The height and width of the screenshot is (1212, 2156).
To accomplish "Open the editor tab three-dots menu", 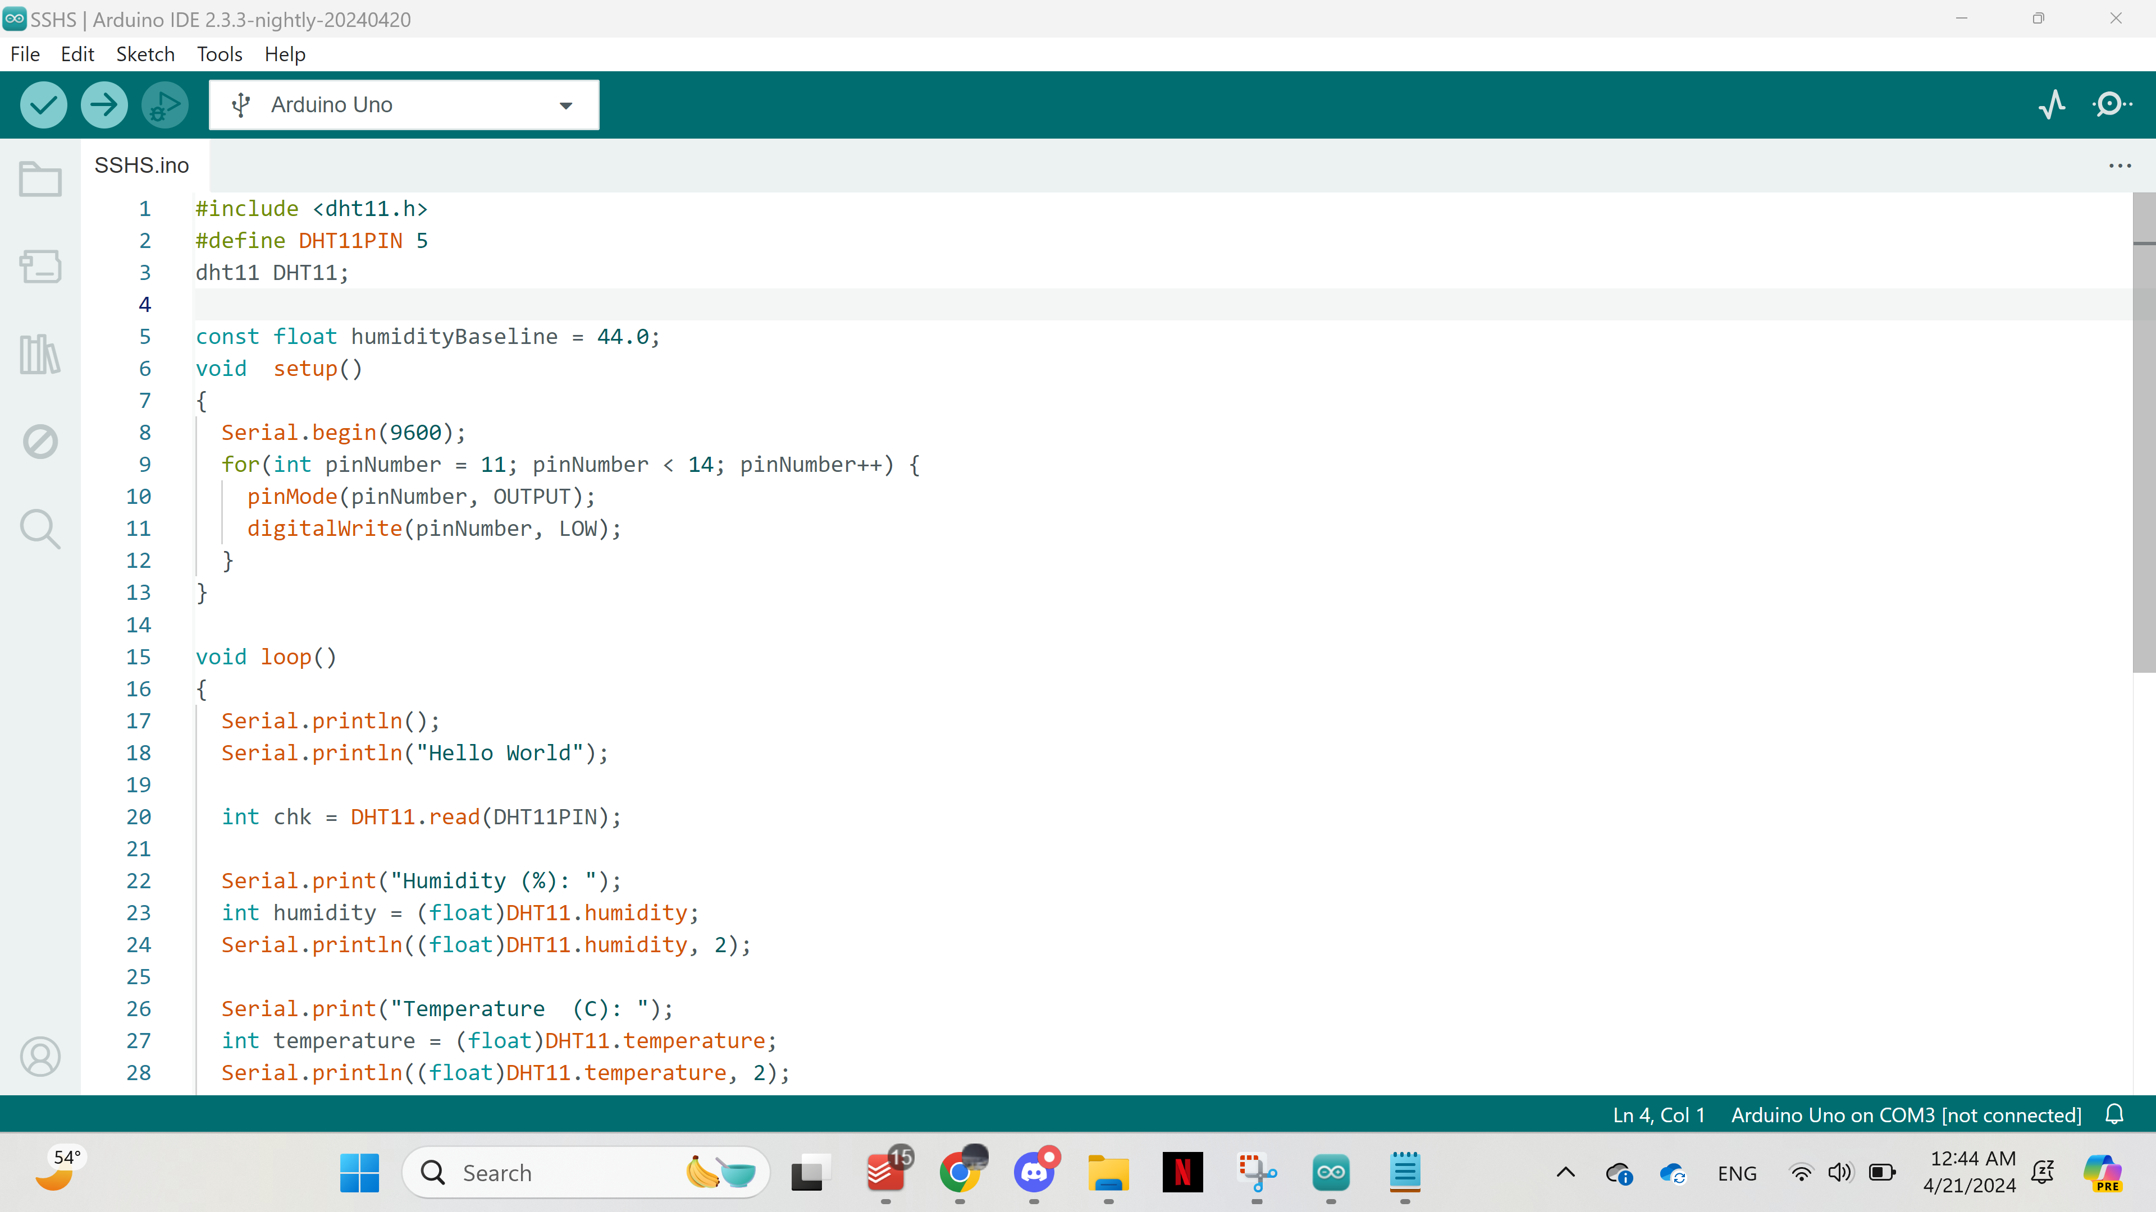I will click(2119, 166).
